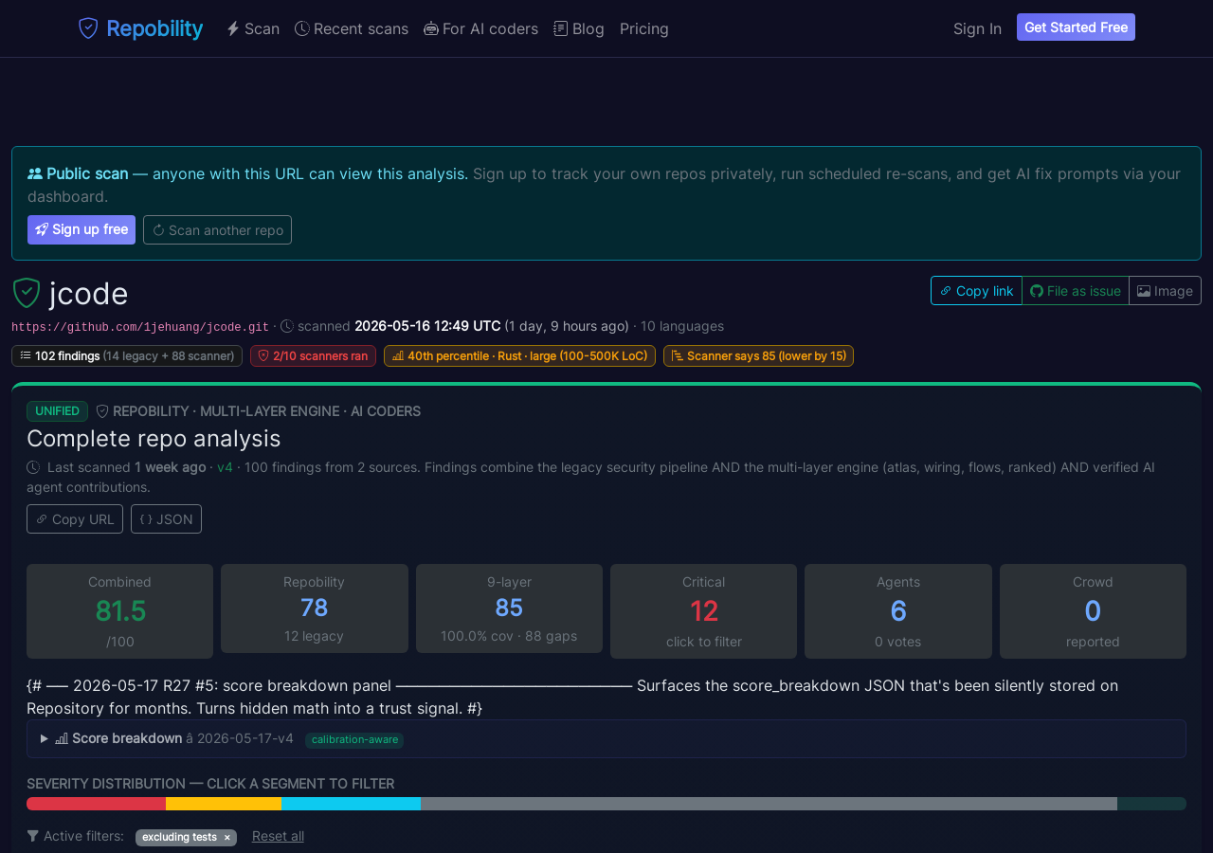Click the jcode repository title
The height and width of the screenshot is (853, 1213).
pyautogui.click(x=88, y=293)
